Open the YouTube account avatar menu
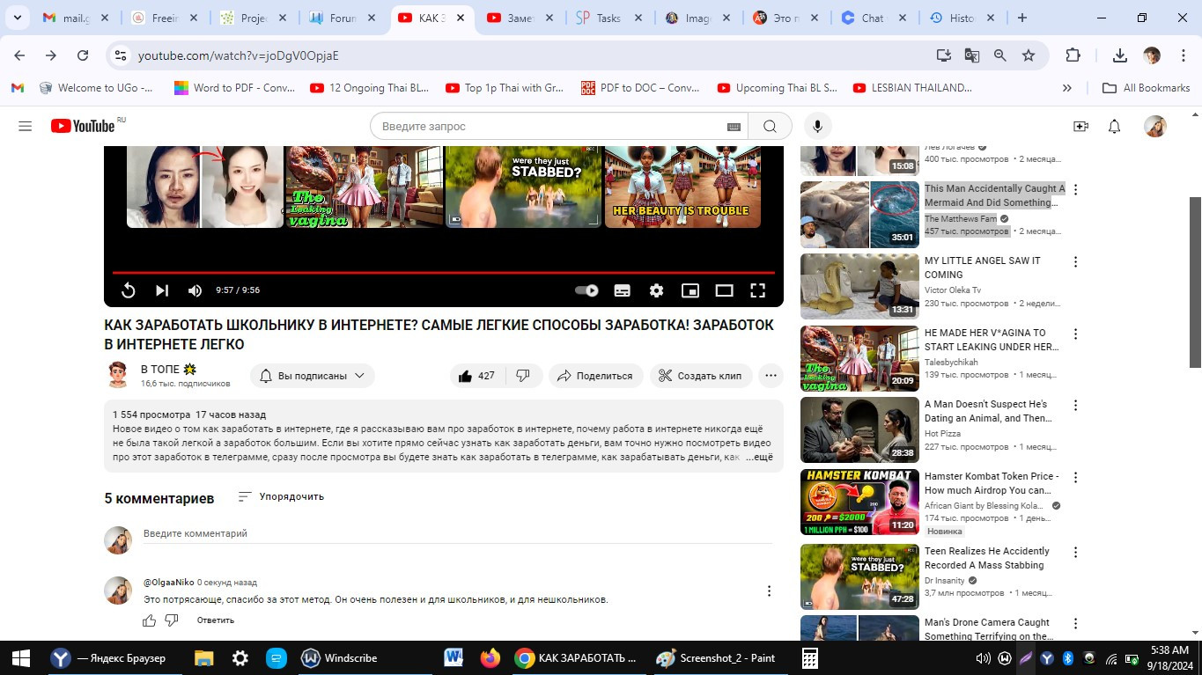1202x675 pixels. (1154, 127)
